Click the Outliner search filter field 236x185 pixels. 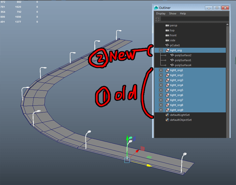195,19
